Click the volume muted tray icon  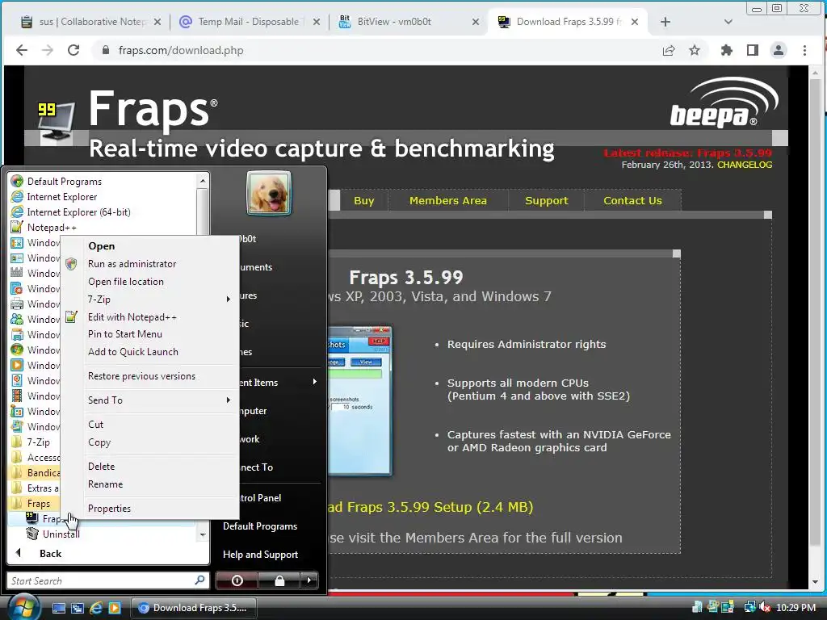(x=764, y=607)
